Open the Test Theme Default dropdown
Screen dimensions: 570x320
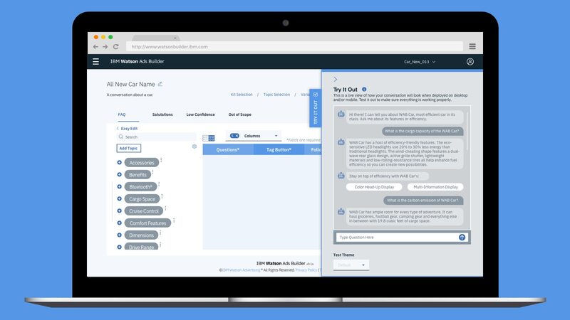(351, 265)
